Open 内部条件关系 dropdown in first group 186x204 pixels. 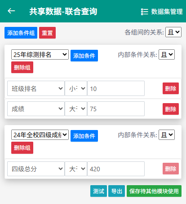click(167, 55)
